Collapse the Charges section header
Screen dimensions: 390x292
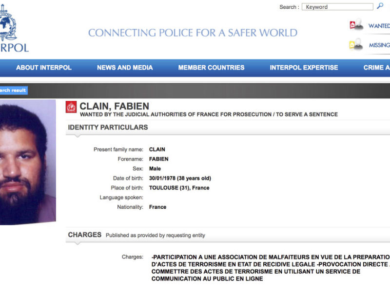pyautogui.click(x=85, y=235)
